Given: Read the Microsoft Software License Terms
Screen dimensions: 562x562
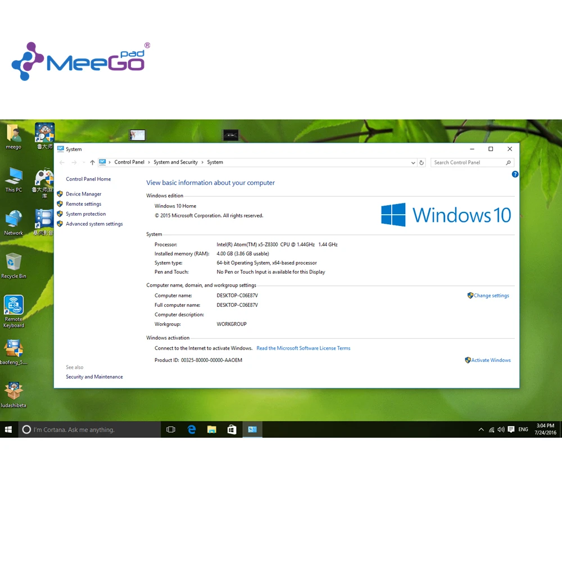Looking at the screenshot, I should tap(303, 348).
